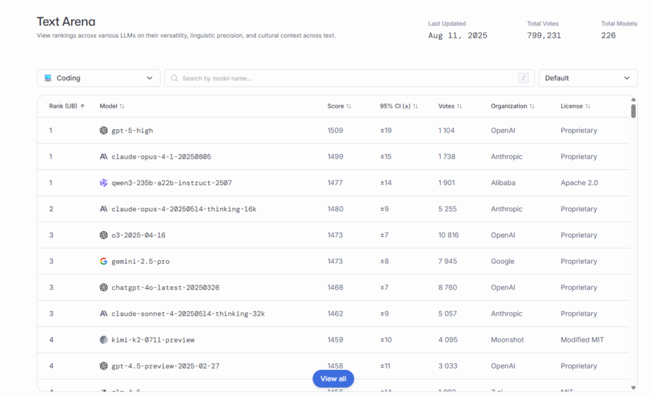Focus the Search by model name field
The height and width of the screenshot is (396, 653).
pyautogui.click(x=349, y=78)
